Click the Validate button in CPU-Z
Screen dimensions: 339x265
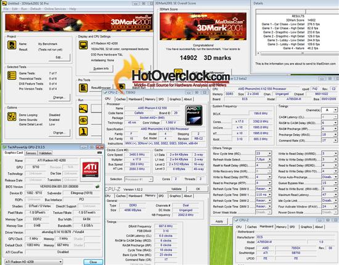click(x=176, y=189)
